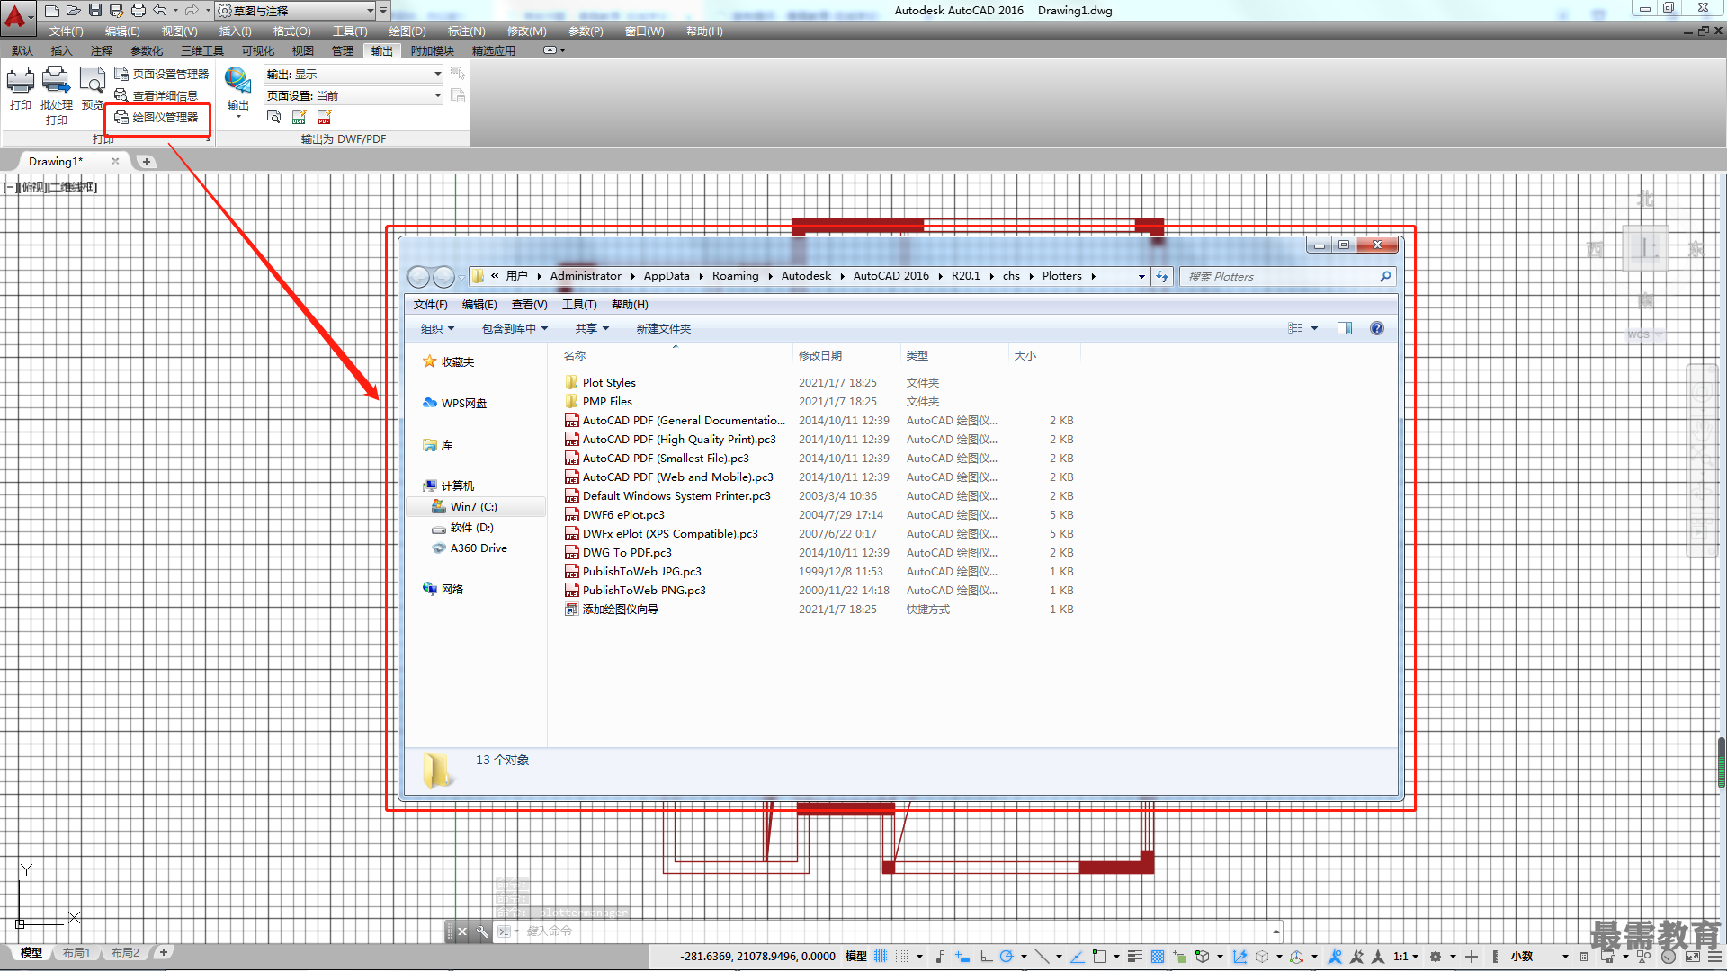This screenshot has width=1727, height=971.
Task: Open the view options dropdown arrow in Plotters window
Action: (x=1314, y=328)
